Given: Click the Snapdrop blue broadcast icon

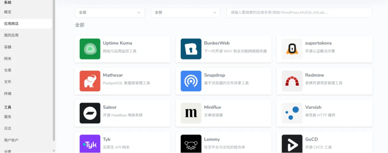Looking at the screenshot, I should (x=191, y=81).
